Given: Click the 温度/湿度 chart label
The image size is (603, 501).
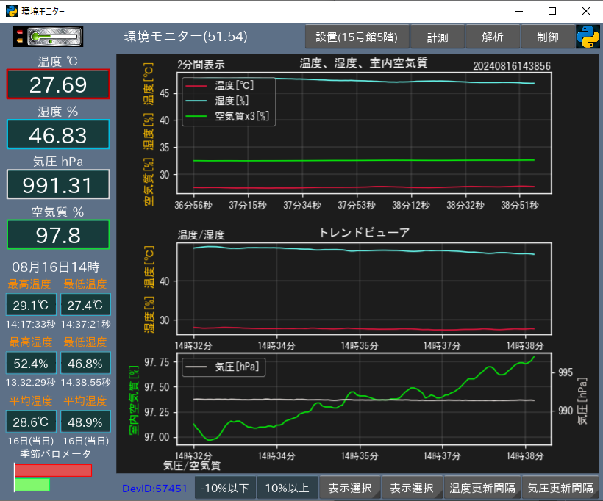Looking at the screenshot, I should click(x=201, y=235).
